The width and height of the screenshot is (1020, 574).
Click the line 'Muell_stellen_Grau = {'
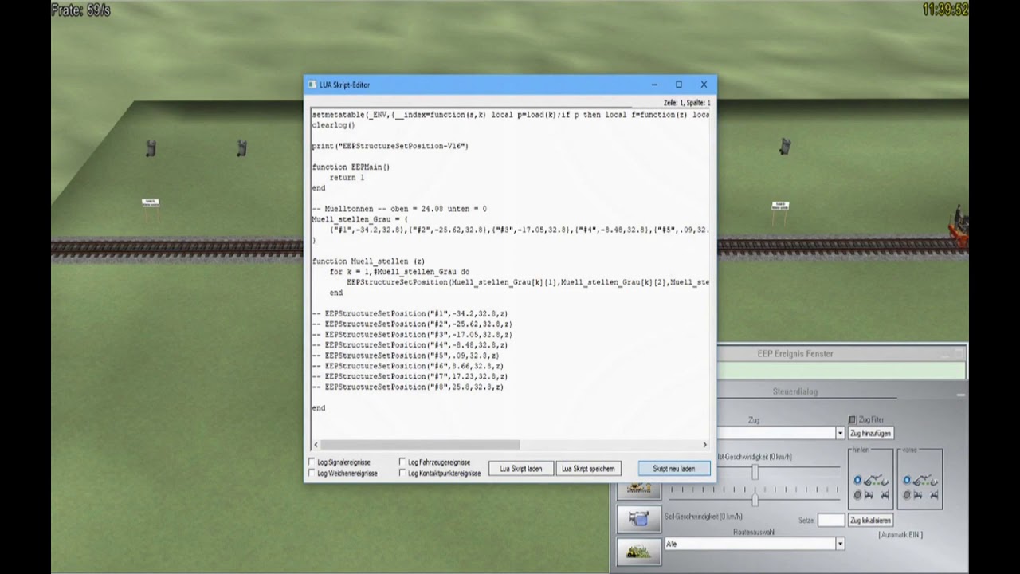coord(359,219)
